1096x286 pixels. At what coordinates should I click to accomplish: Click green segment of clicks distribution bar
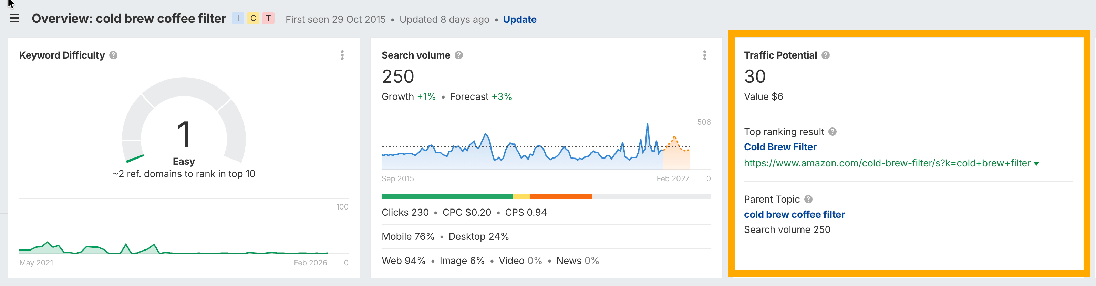point(447,197)
